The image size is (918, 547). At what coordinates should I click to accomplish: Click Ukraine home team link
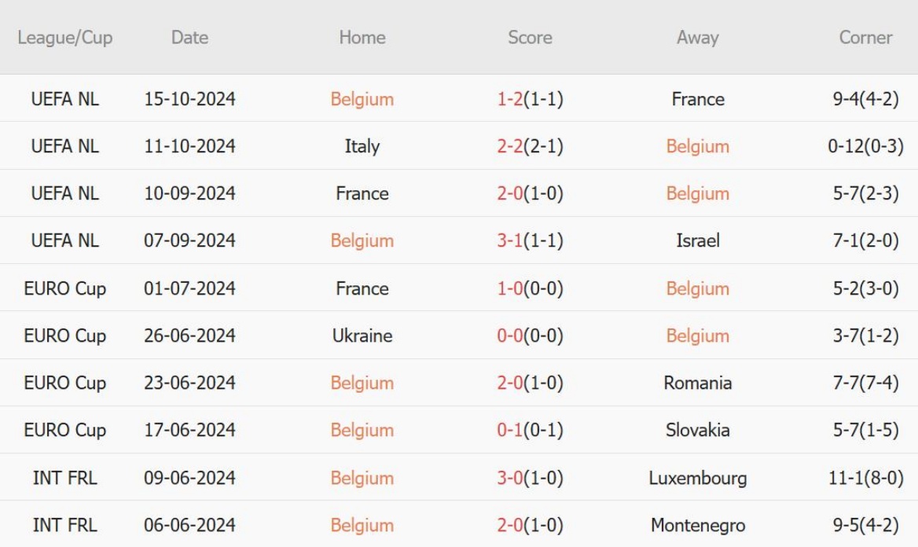coord(362,336)
